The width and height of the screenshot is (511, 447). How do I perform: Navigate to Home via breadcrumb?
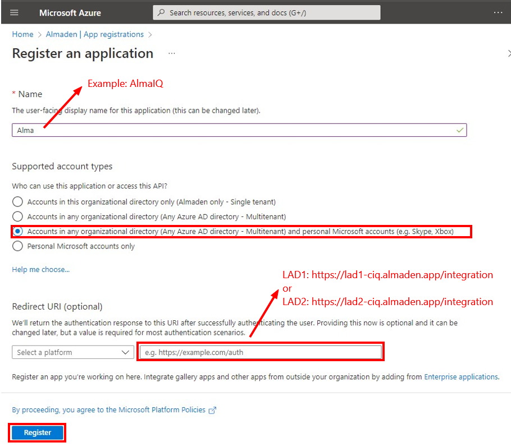tap(22, 34)
